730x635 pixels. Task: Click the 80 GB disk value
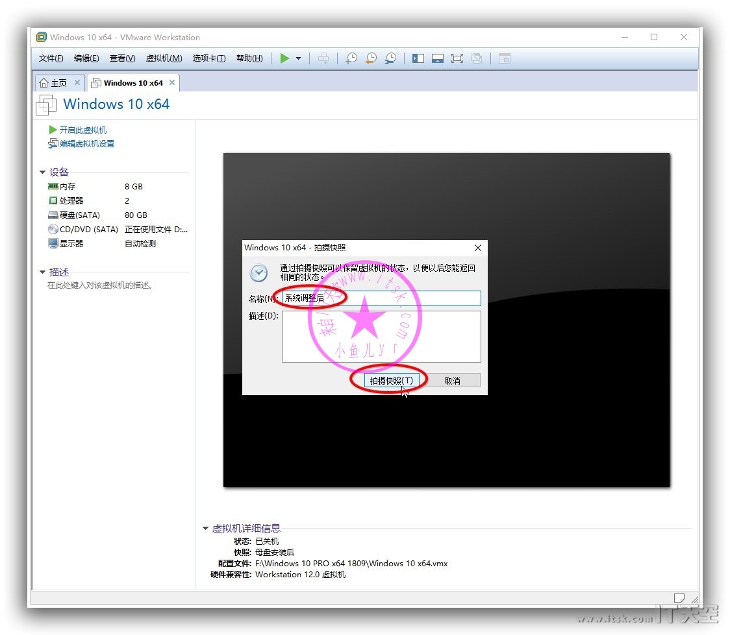(x=136, y=215)
